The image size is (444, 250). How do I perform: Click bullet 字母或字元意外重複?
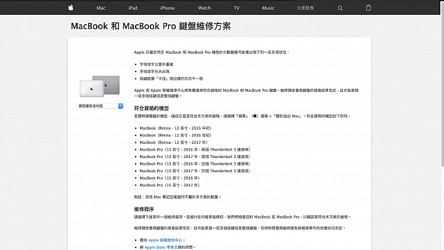pos(156,64)
